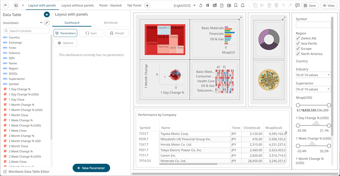Add a new dashboard tab with the plus icon
Image resolution: width=340 pixels, height=176 pixels.
pyautogui.click(x=147, y=6)
